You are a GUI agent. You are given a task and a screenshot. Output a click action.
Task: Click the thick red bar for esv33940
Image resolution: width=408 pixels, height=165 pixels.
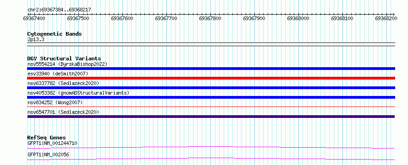[211, 78]
